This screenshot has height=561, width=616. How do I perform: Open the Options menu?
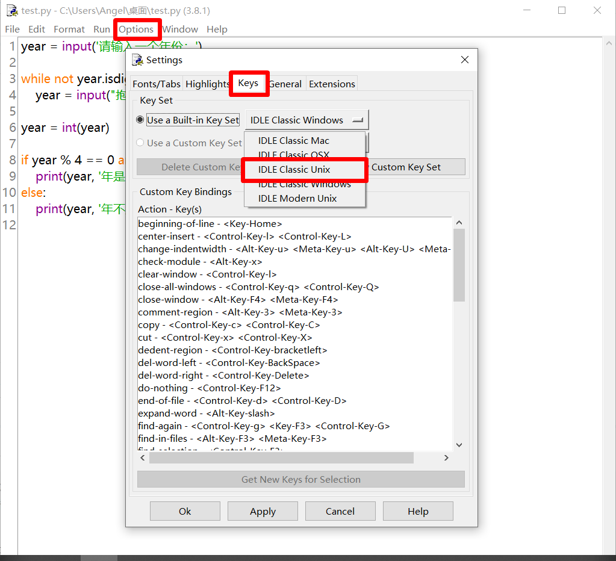[136, 29]
